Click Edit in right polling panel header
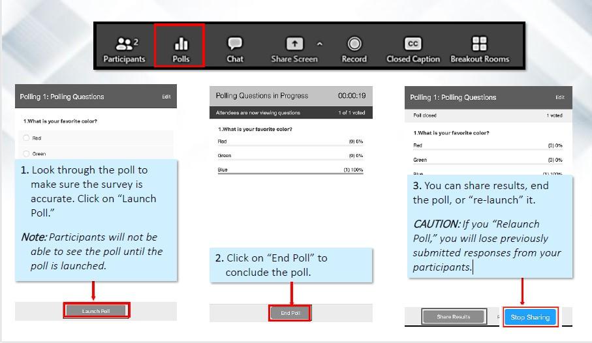 click(x=559, y=98)
